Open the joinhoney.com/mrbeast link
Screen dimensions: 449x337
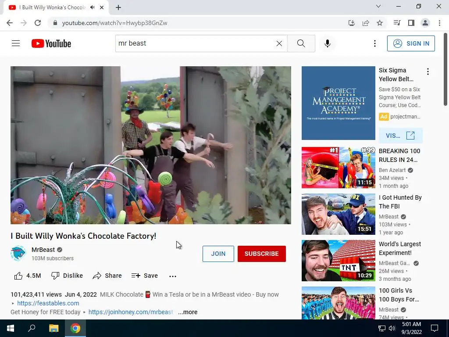(131, 312)
